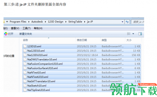Click file icon of NaSATTranslator10.xml
Screen dimensions: 157x97
coord(25,81)
